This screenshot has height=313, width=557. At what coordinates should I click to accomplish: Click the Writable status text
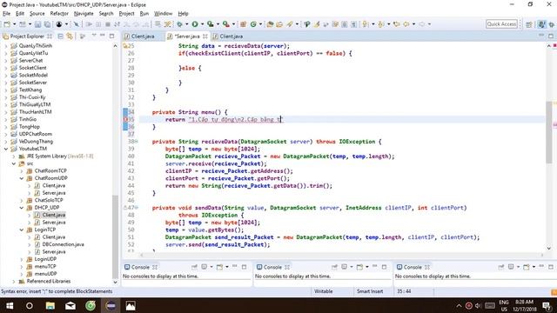pyautogui.click(x=323, y=291)
